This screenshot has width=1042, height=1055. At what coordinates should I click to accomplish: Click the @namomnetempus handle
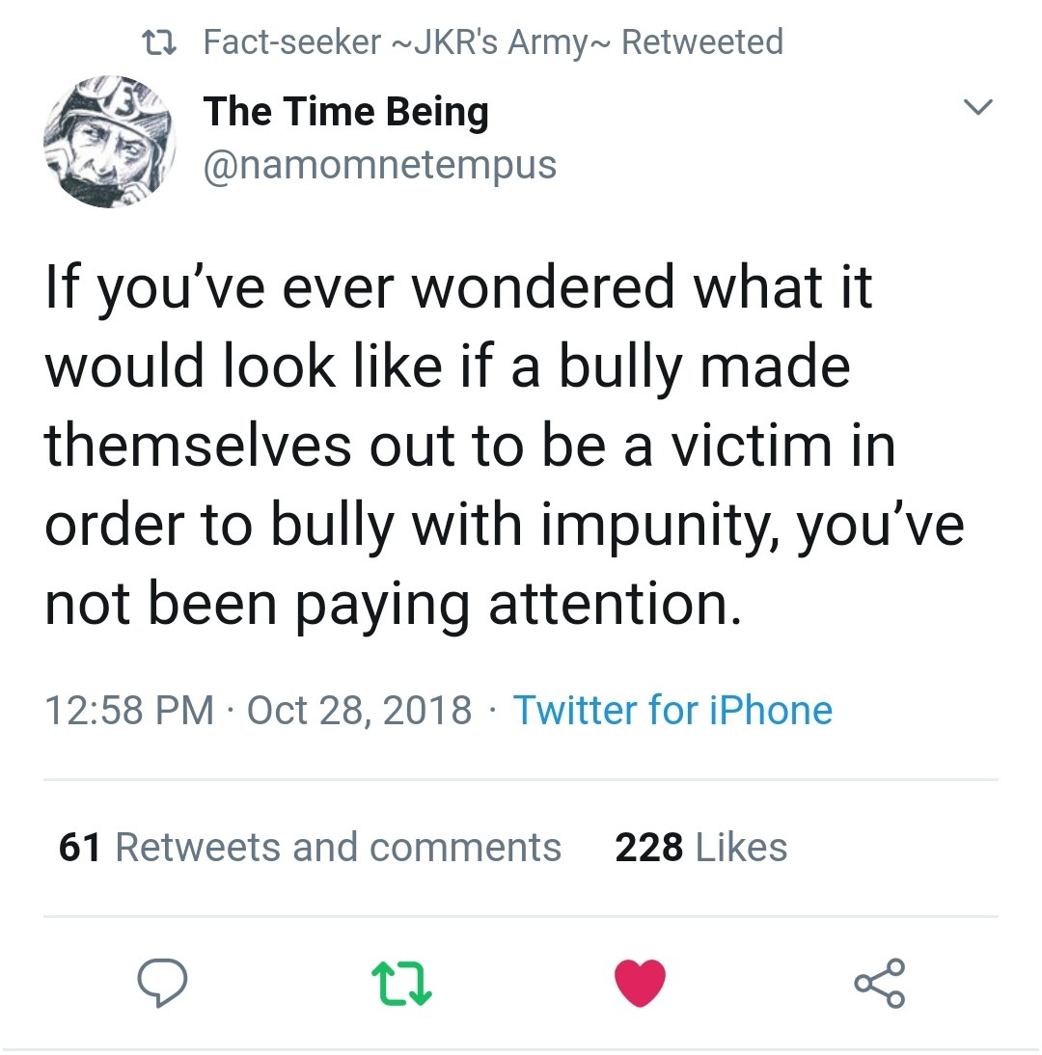click(379, 165)
